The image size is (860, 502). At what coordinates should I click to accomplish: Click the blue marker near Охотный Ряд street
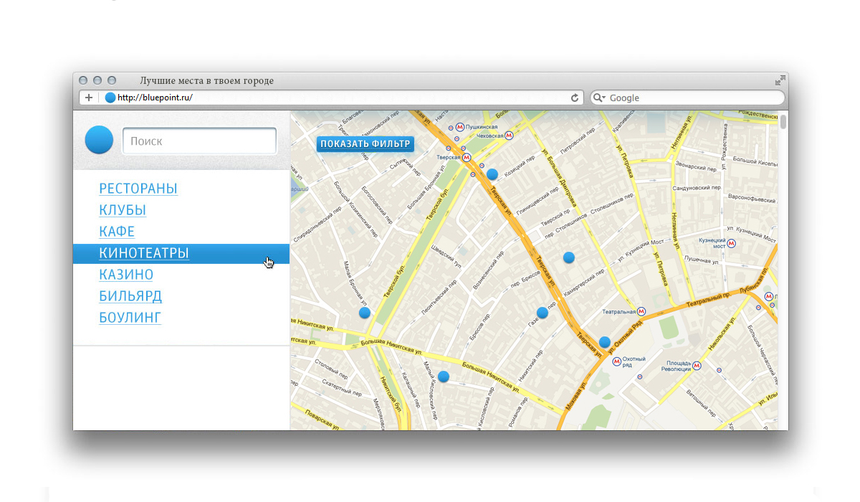tap(605, 342)
